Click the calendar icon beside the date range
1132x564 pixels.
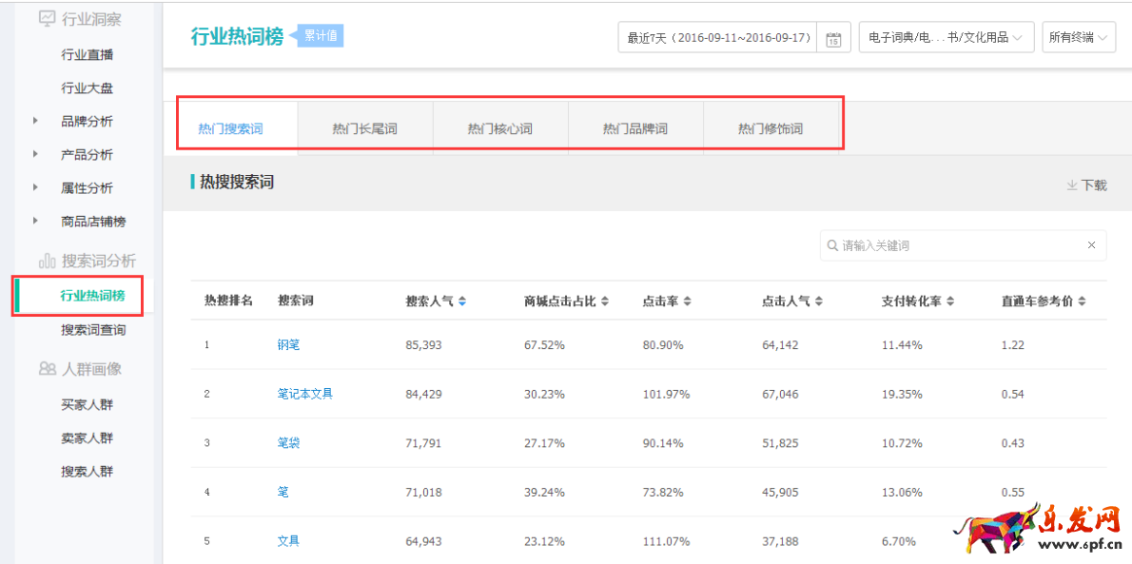click(x=832, y=37)
